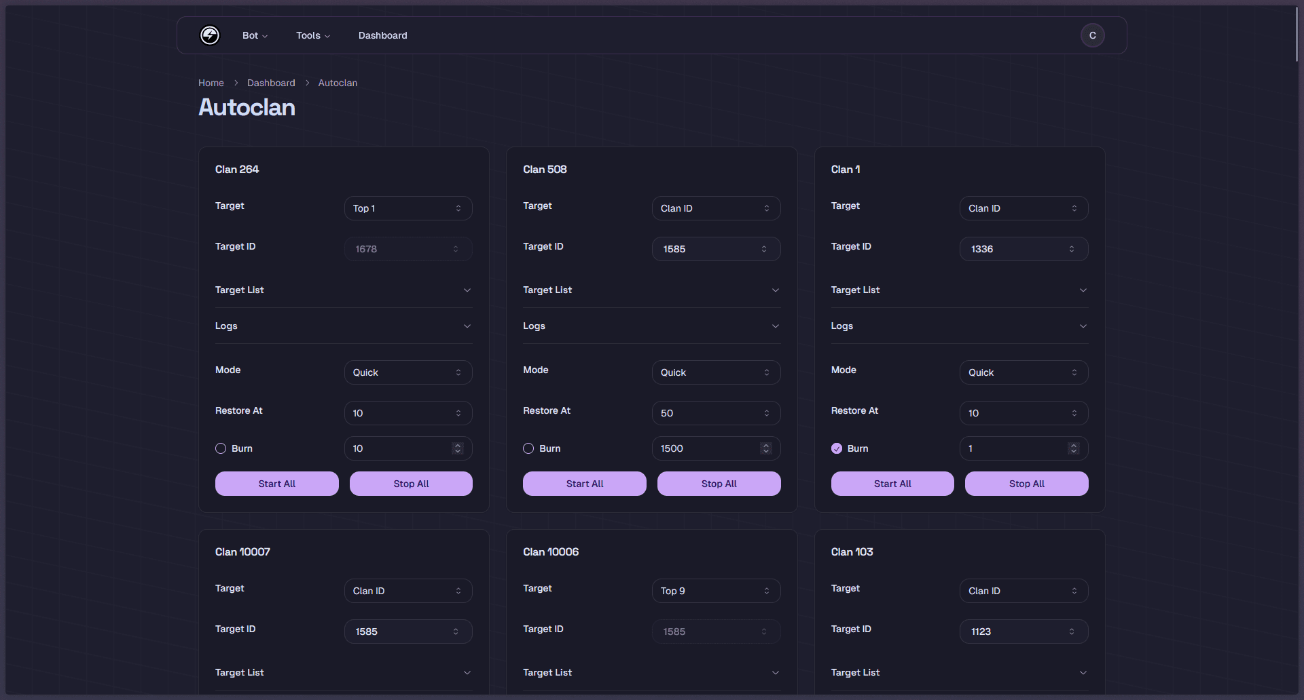Increment the Burn value for Clan 508
Viewport: 1304px width, 700px height.
click(766, 444)
